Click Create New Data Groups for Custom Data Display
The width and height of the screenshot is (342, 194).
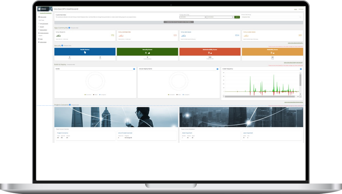tap(179, 22)
